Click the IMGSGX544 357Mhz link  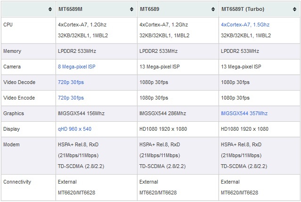[244, 113]
